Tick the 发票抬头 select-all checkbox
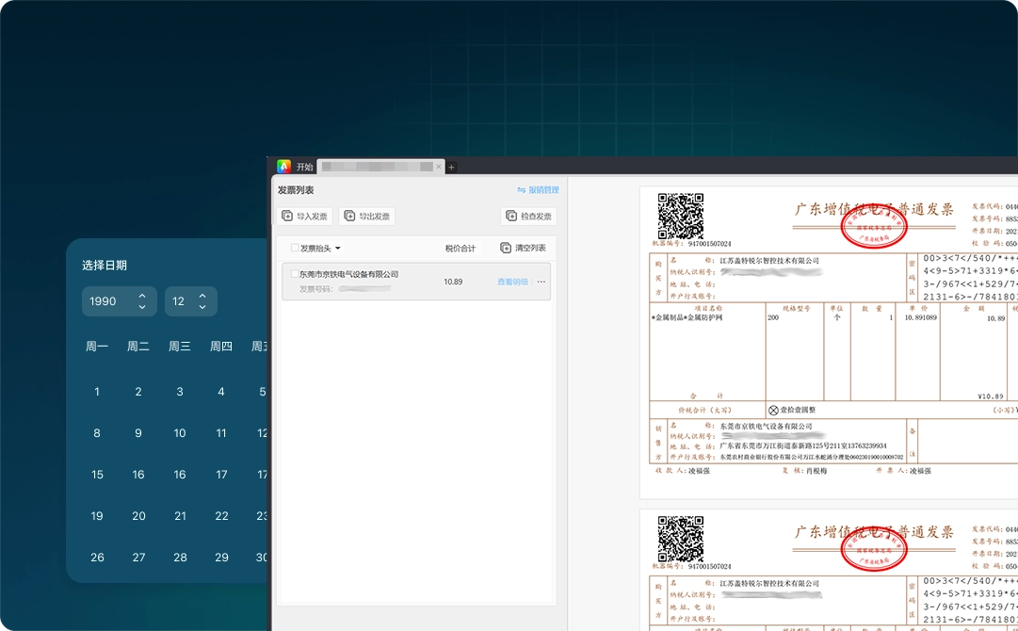The height and width of the screenshot is (631, 1018). pyautogui.click(x=295, y=248)
